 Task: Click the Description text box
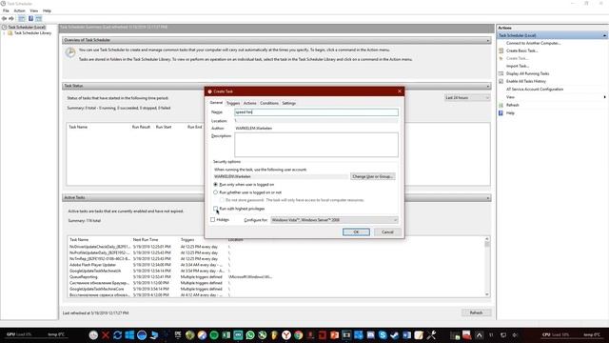tap(316, 145)
